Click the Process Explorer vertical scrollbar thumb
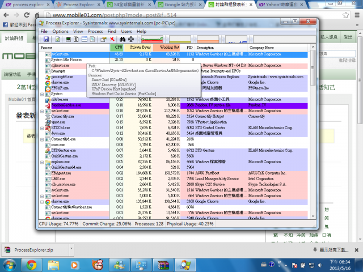Screen dimensions: 363x272 pyautogui.click(x=313, y=68)
